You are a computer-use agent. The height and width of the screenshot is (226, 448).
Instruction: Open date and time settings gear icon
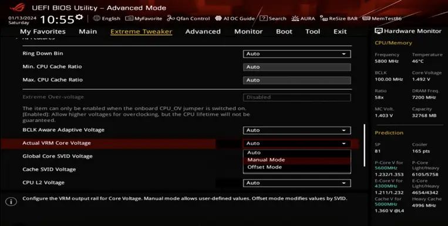tap(79, 17)
